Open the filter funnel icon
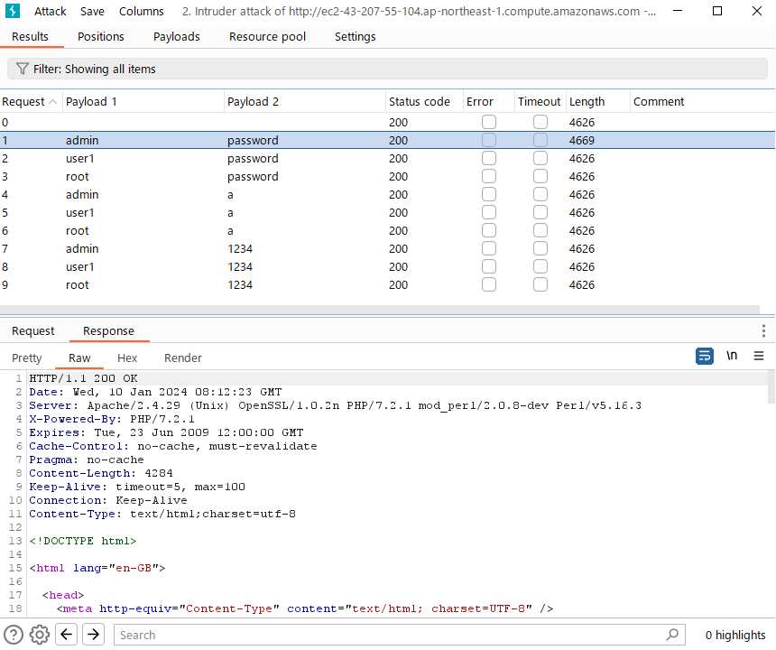This screenshot has width=776, height=650. coord(23,69)
